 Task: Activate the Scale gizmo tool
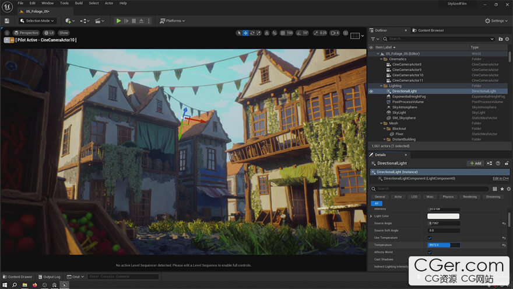click(259, 33)
